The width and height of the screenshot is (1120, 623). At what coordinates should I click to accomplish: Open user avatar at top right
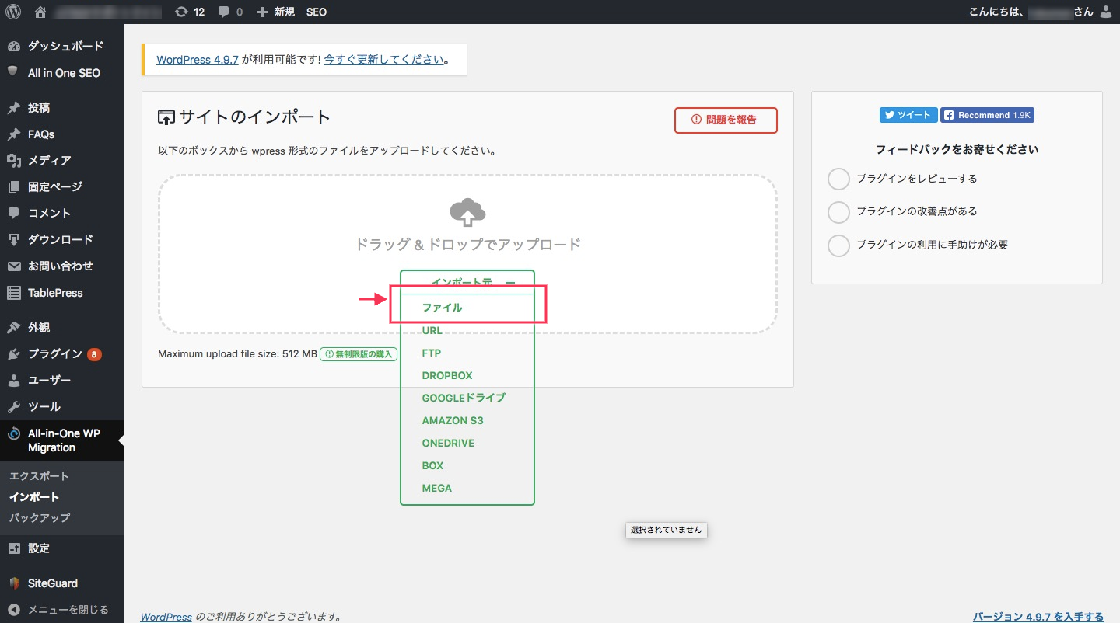[1107, 12]
